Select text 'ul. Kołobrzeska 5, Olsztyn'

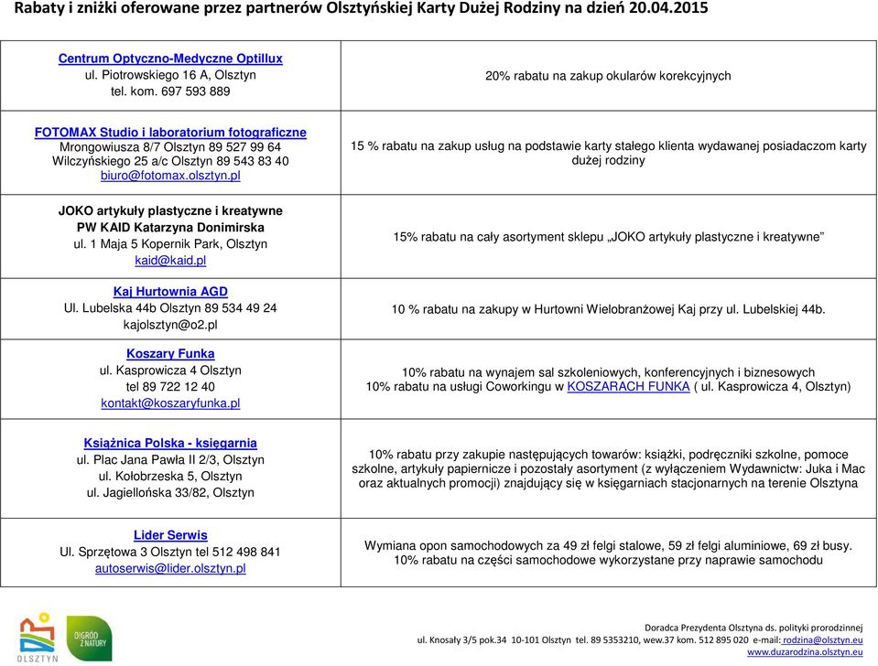coord(170,477)
